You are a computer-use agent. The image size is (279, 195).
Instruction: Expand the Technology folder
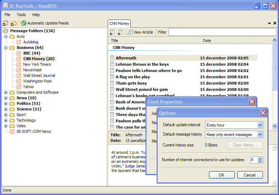coord(6,120)
